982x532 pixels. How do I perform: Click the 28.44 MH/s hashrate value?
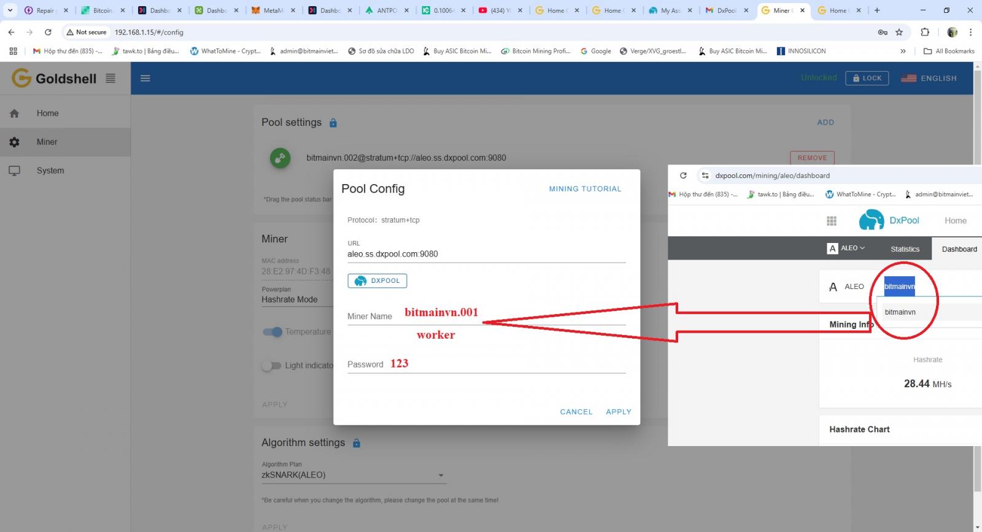coord(927,384)
